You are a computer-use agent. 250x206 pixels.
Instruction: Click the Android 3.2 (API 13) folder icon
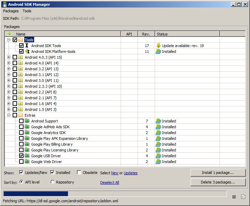click(x=20, y=69)
